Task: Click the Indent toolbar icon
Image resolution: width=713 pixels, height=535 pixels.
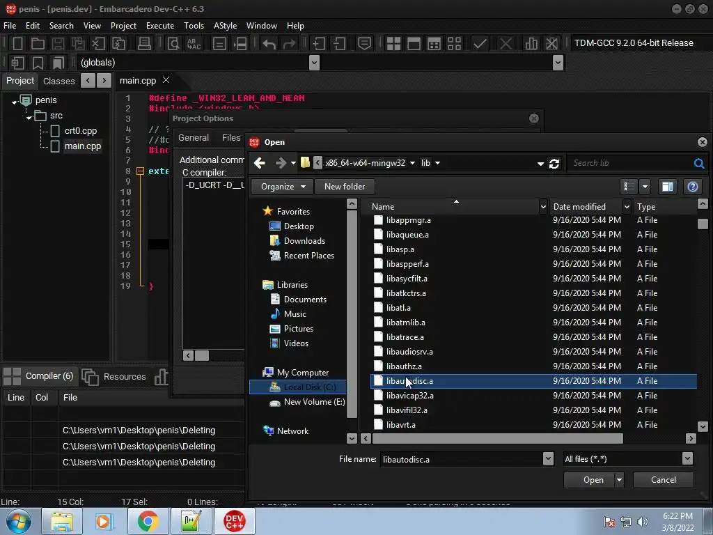Action: (319, 44)
